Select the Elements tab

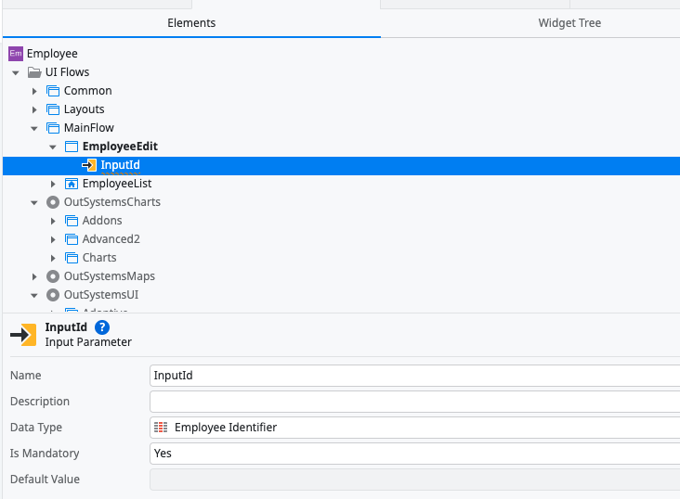[191, 22]
